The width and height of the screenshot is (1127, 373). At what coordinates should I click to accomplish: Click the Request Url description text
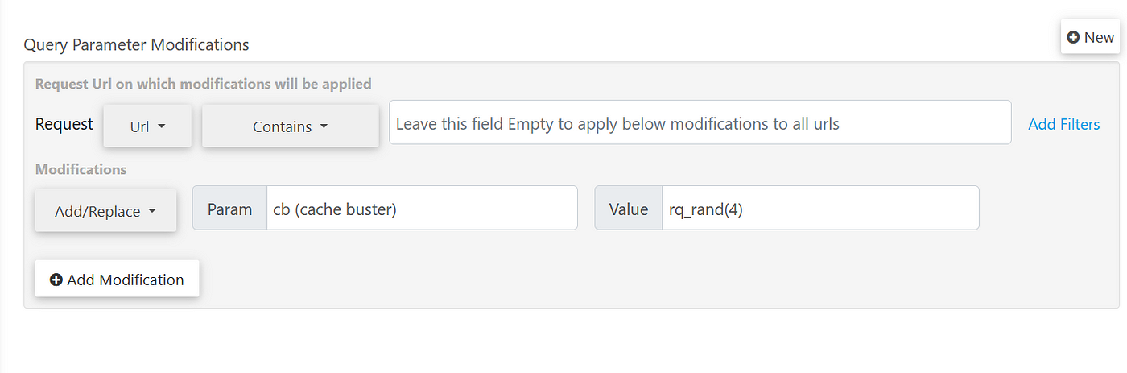pyautogui.click(x=203, y=84)
